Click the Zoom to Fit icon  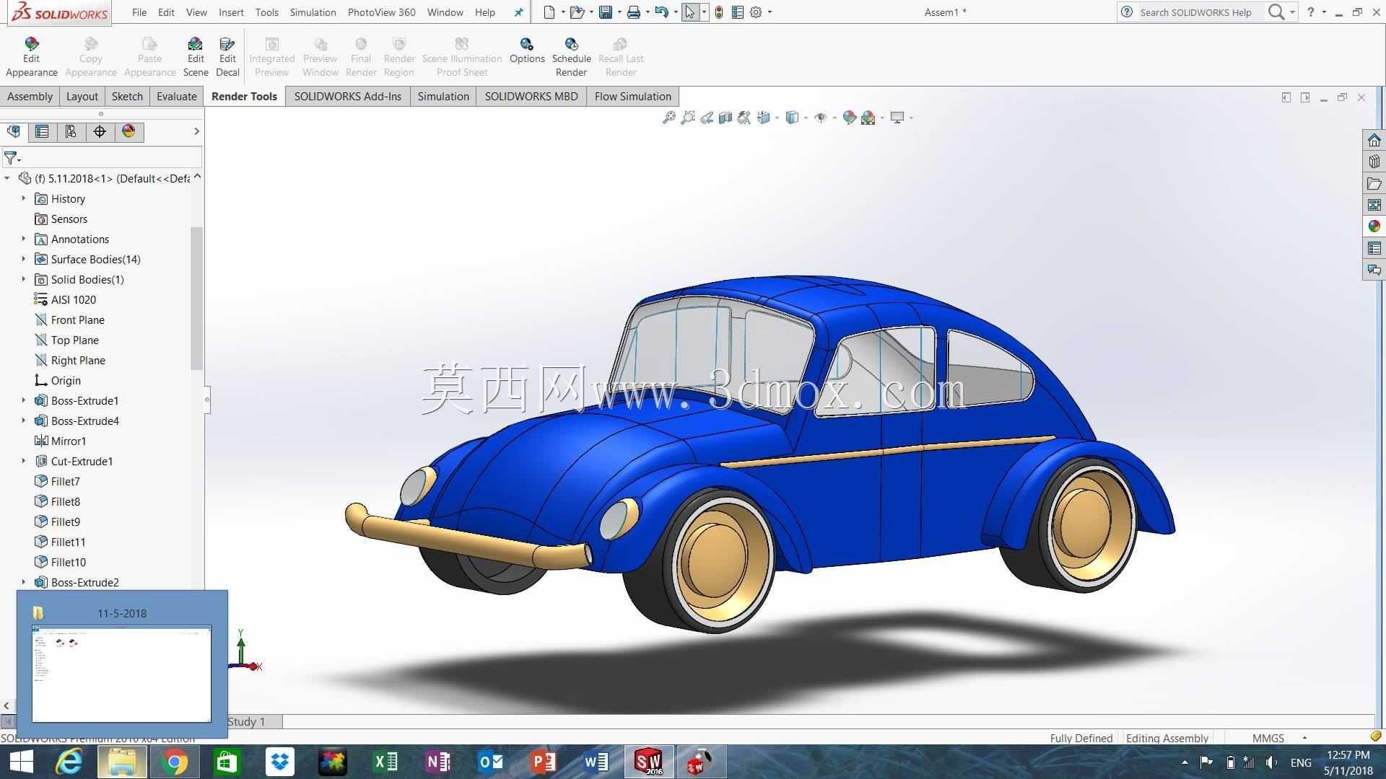click(668, 118)
